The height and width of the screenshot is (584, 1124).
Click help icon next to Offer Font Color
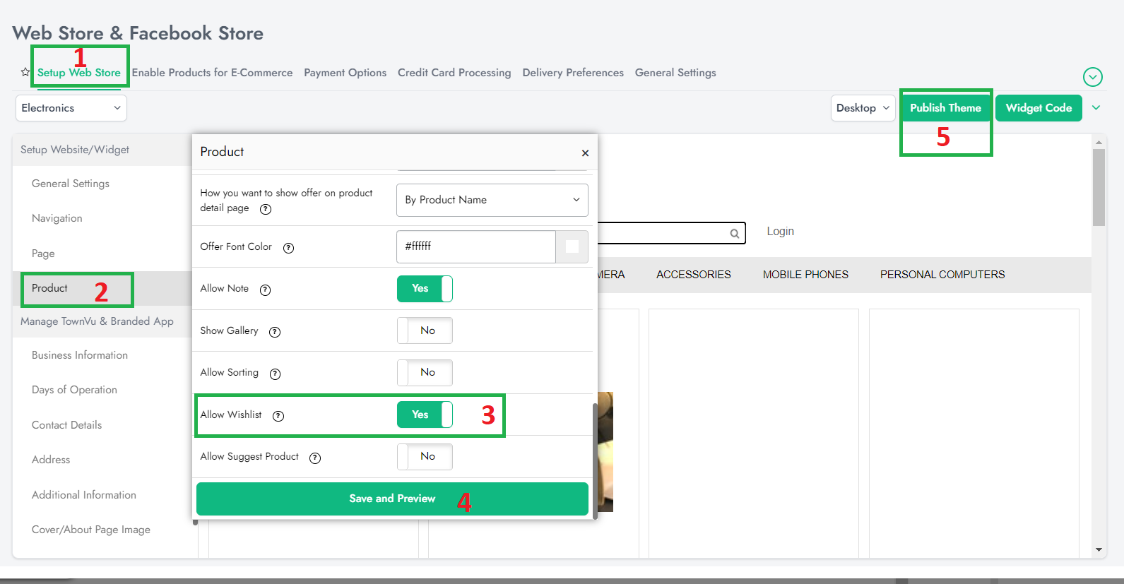point(288,248)
